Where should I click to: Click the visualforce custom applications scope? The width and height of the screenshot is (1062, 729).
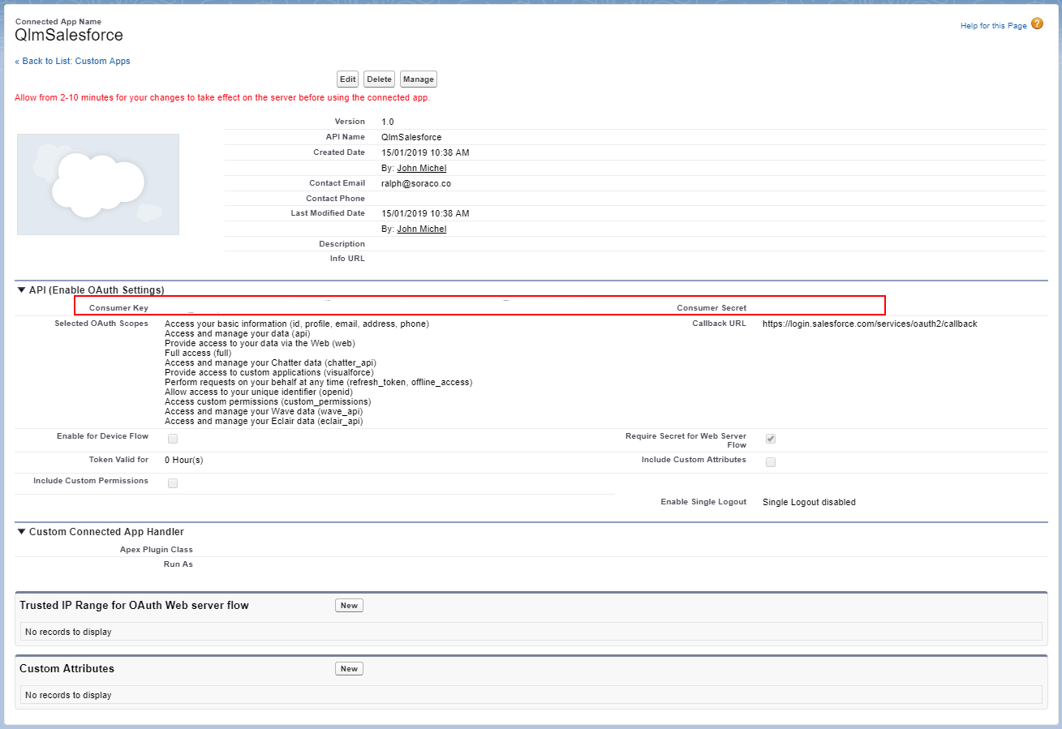point(269,372)
